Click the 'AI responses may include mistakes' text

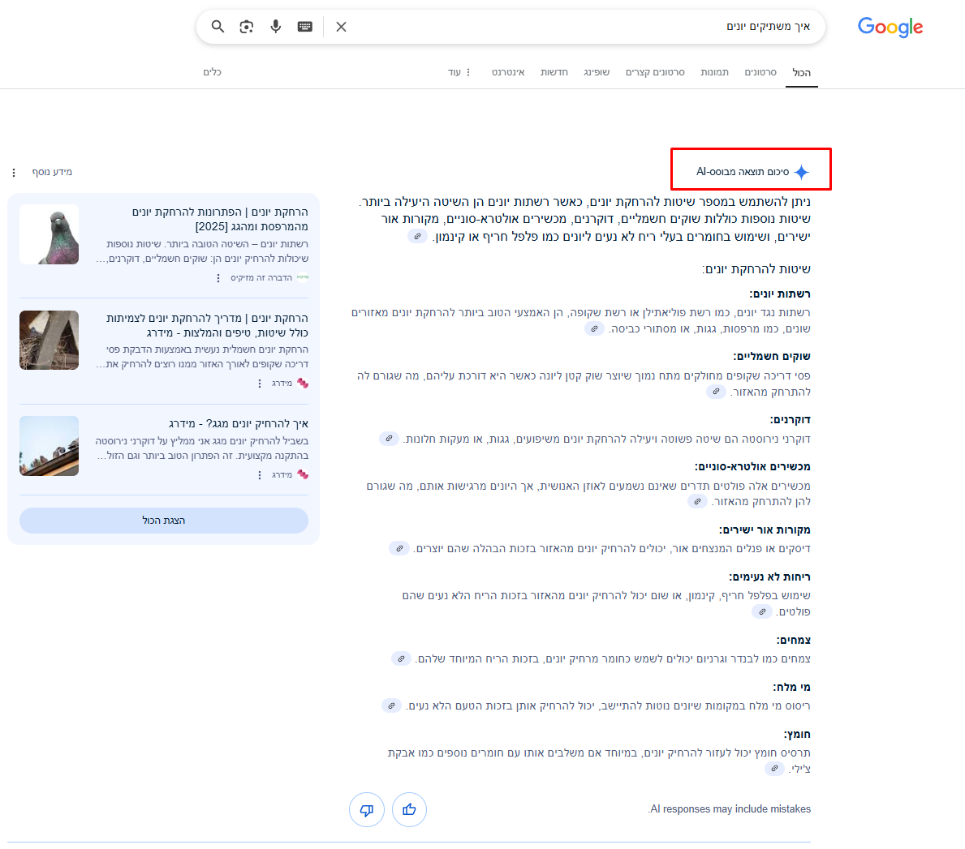click(730, 809)
